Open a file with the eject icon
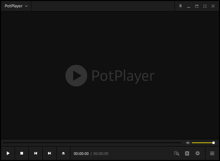The image size is (220, 161). point(63,153)
